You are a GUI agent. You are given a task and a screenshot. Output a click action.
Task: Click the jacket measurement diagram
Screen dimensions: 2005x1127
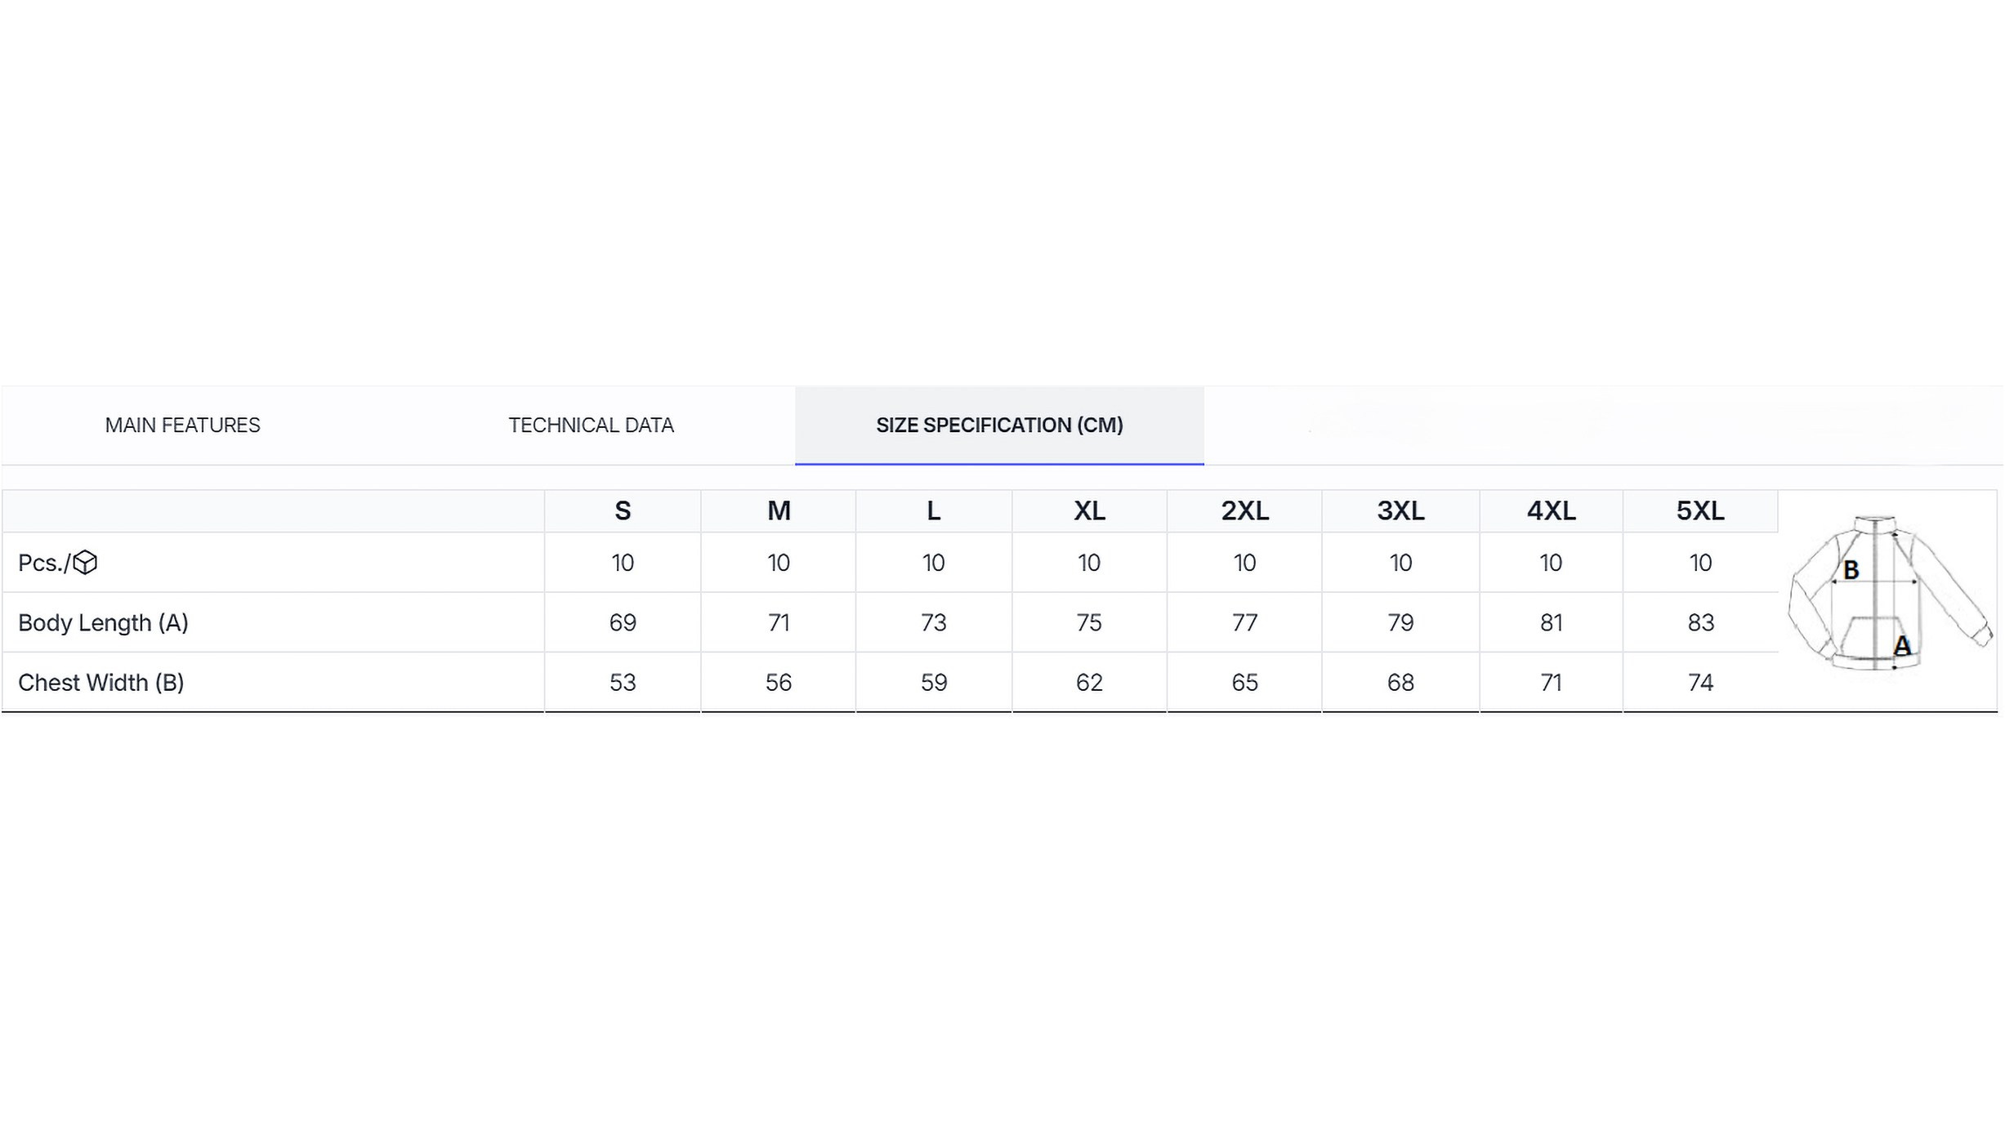[1888, 594]
